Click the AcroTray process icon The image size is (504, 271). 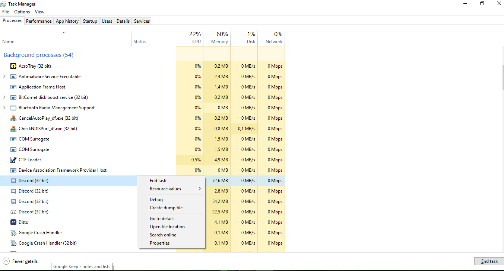13,66
